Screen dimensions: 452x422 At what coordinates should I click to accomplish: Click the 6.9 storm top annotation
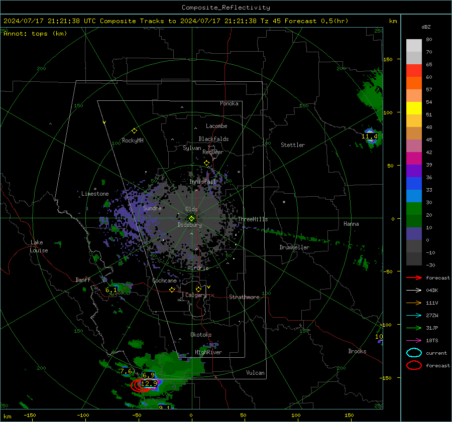pyautogui.click(x=149, y=375)
